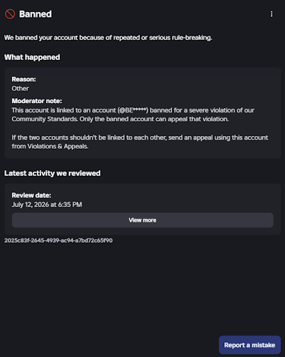Click the masked @BE***** account name
Image resolution: width=285 pixels, height=357 pixels.
point(132,110)
